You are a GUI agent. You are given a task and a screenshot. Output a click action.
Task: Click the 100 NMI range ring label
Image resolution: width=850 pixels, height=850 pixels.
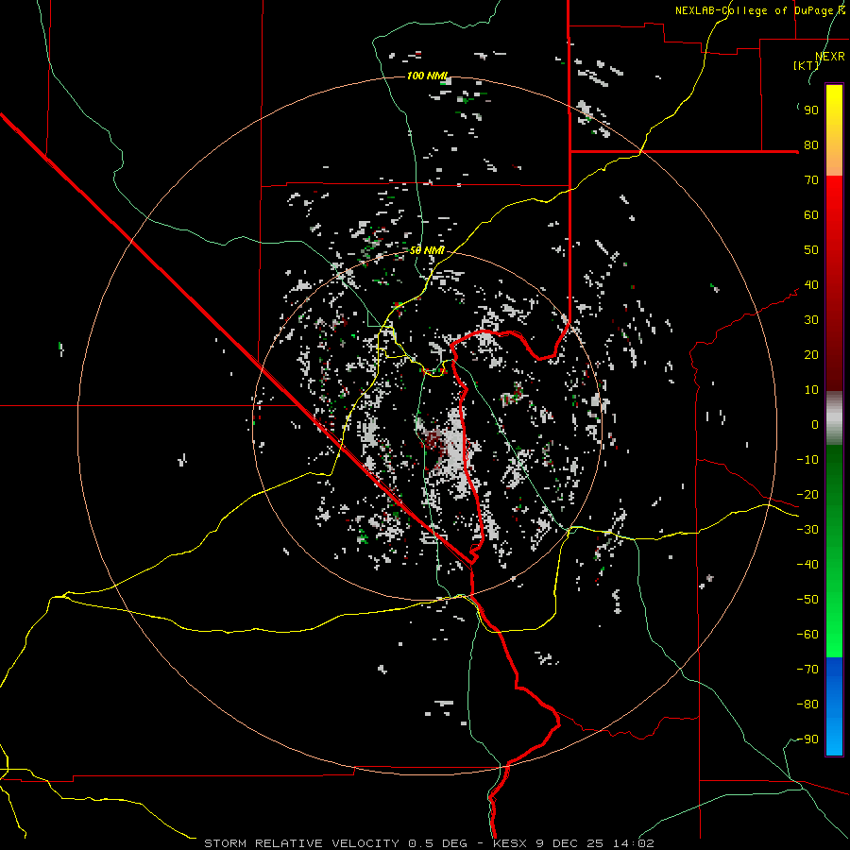click(x=427, y=76)
